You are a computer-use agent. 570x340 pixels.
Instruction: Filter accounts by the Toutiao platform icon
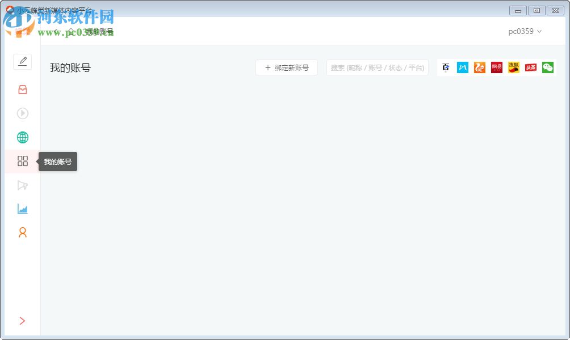point(529,67)
